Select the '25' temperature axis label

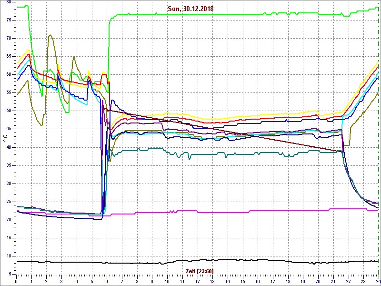tap(9, 202)
